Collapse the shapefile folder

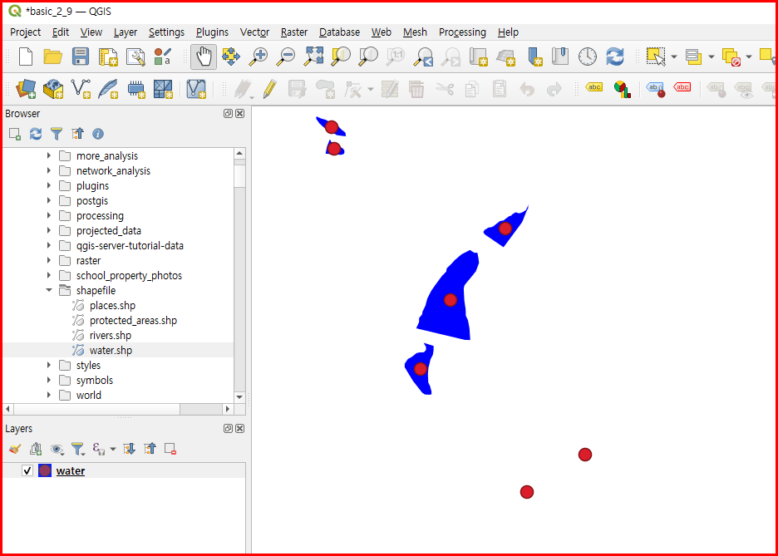click(x=48, y=290)
